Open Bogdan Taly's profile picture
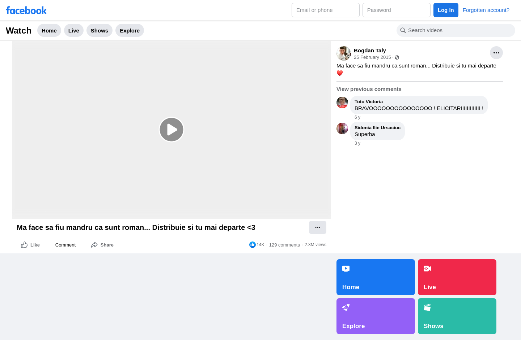This screenshot has width=521, height=340. [x=344, y=53]
